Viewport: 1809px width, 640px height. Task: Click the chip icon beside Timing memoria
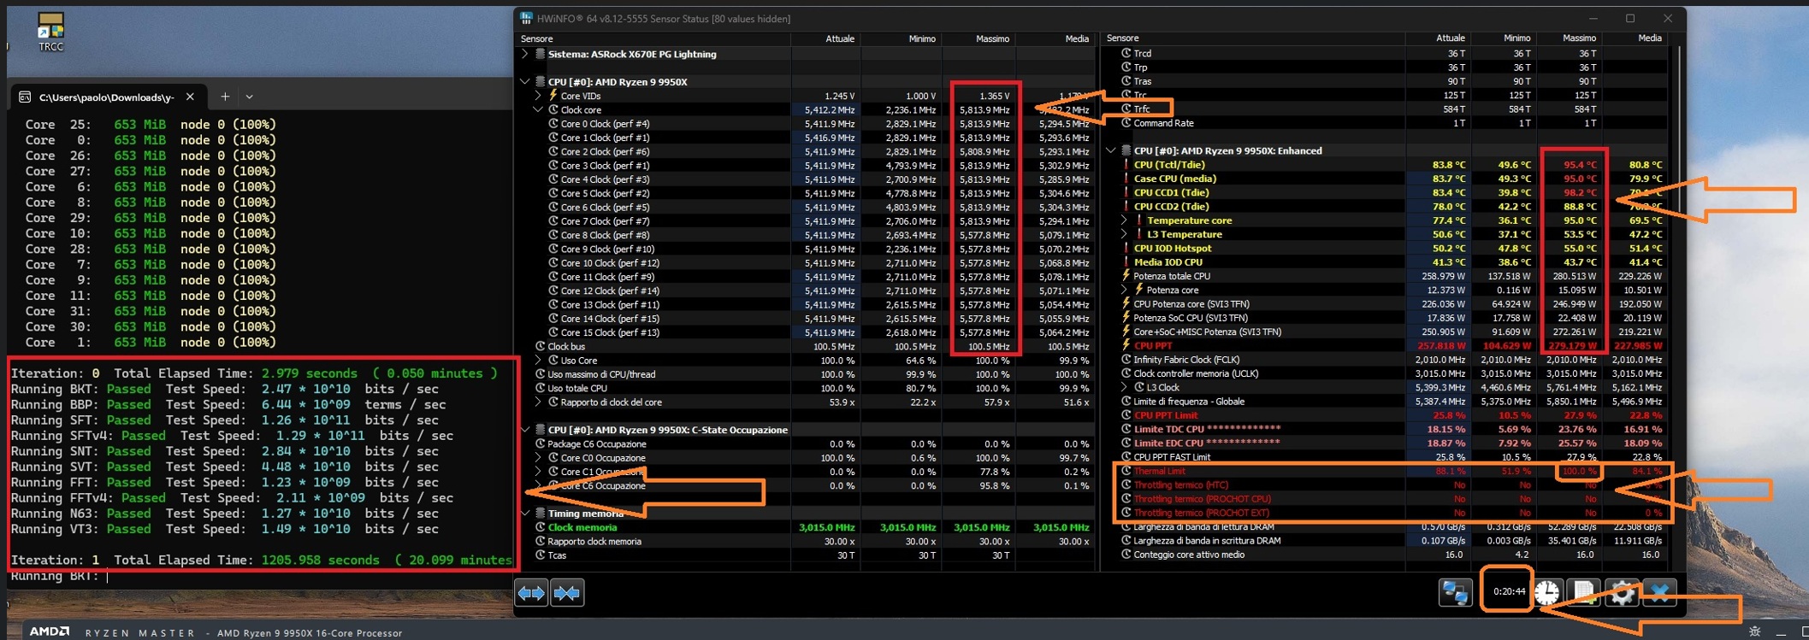tap(541, 514)
